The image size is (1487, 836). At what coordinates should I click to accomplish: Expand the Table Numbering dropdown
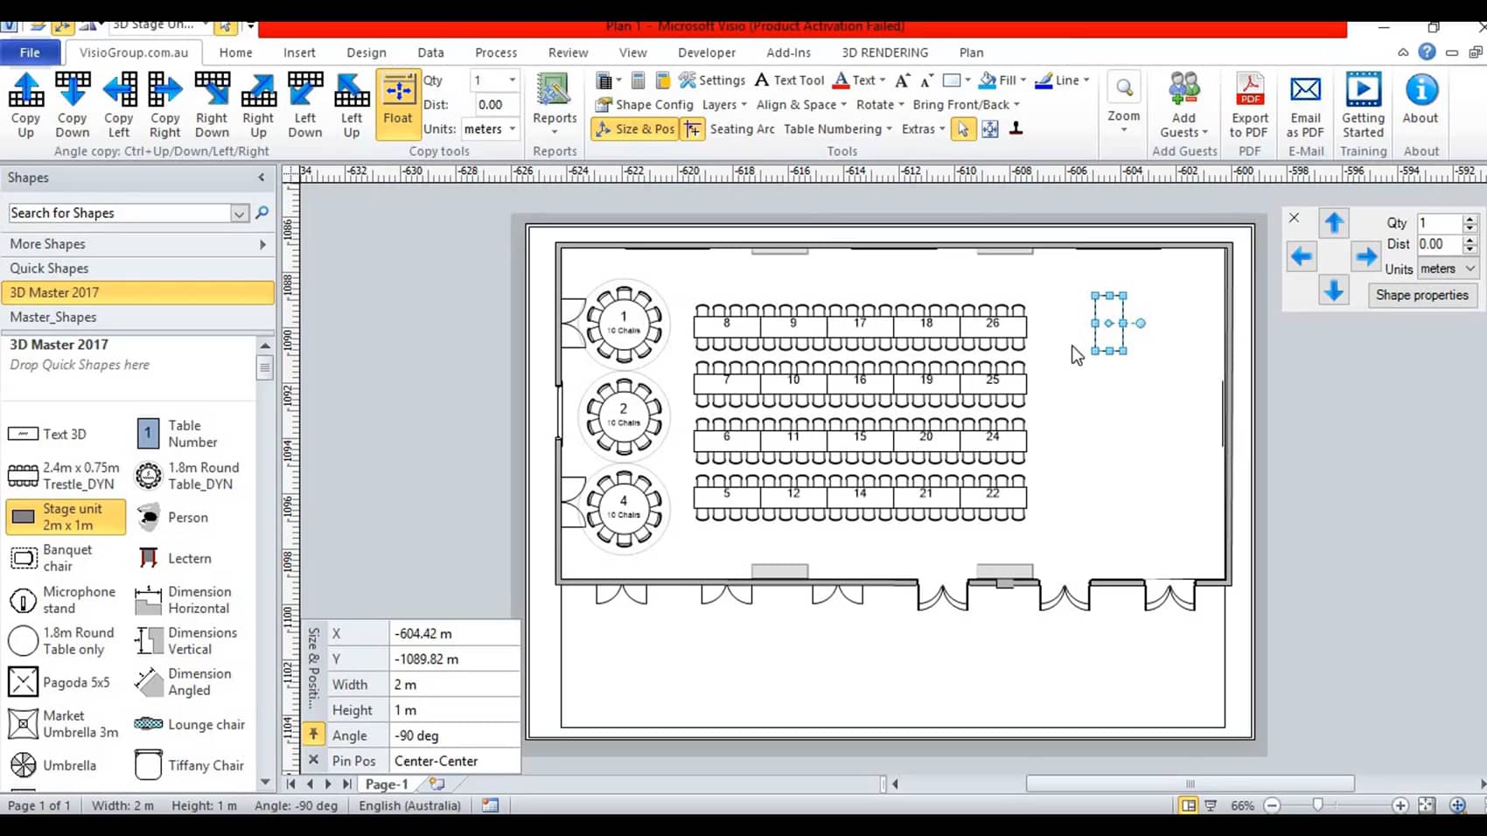pyautogui.click(x=837, y=129)
